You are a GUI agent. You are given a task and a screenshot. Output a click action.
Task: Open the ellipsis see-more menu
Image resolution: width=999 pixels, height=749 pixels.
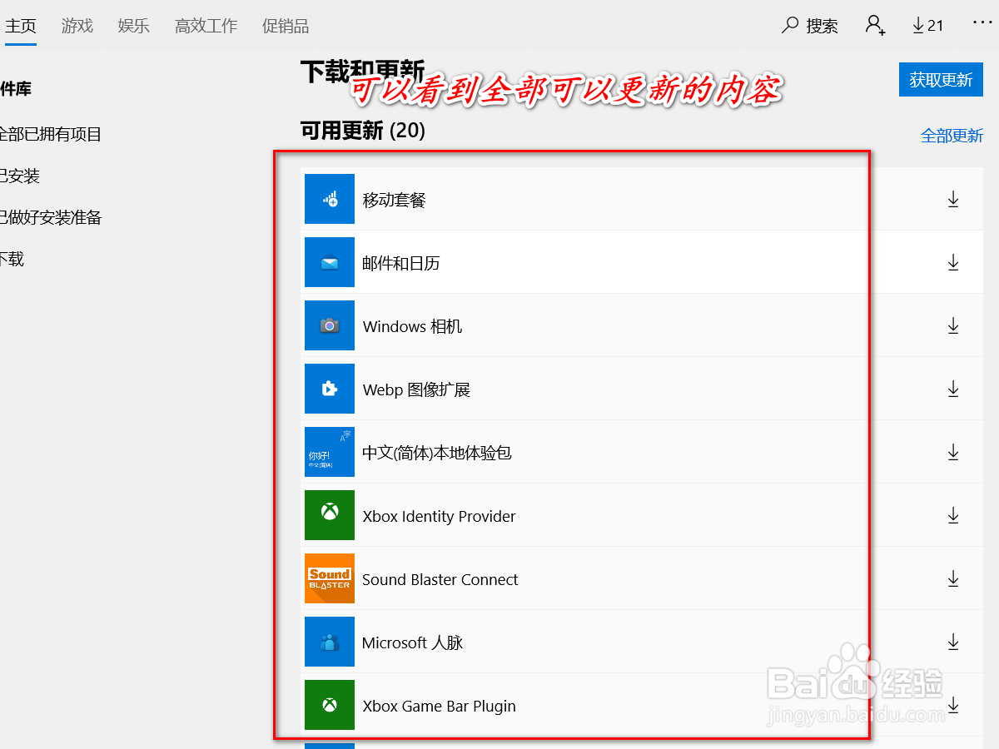982,25
